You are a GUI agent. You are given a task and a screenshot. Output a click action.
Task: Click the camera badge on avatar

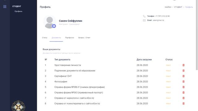pos(54,26)
